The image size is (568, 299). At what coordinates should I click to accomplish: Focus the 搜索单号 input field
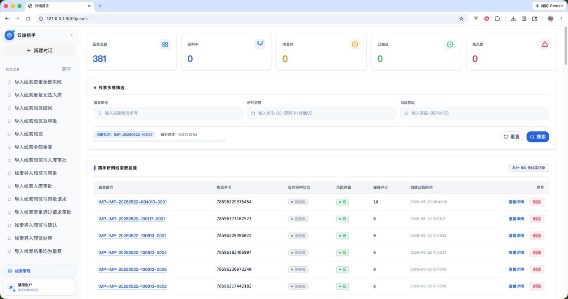pyautogui.click(x=168, y=113)
